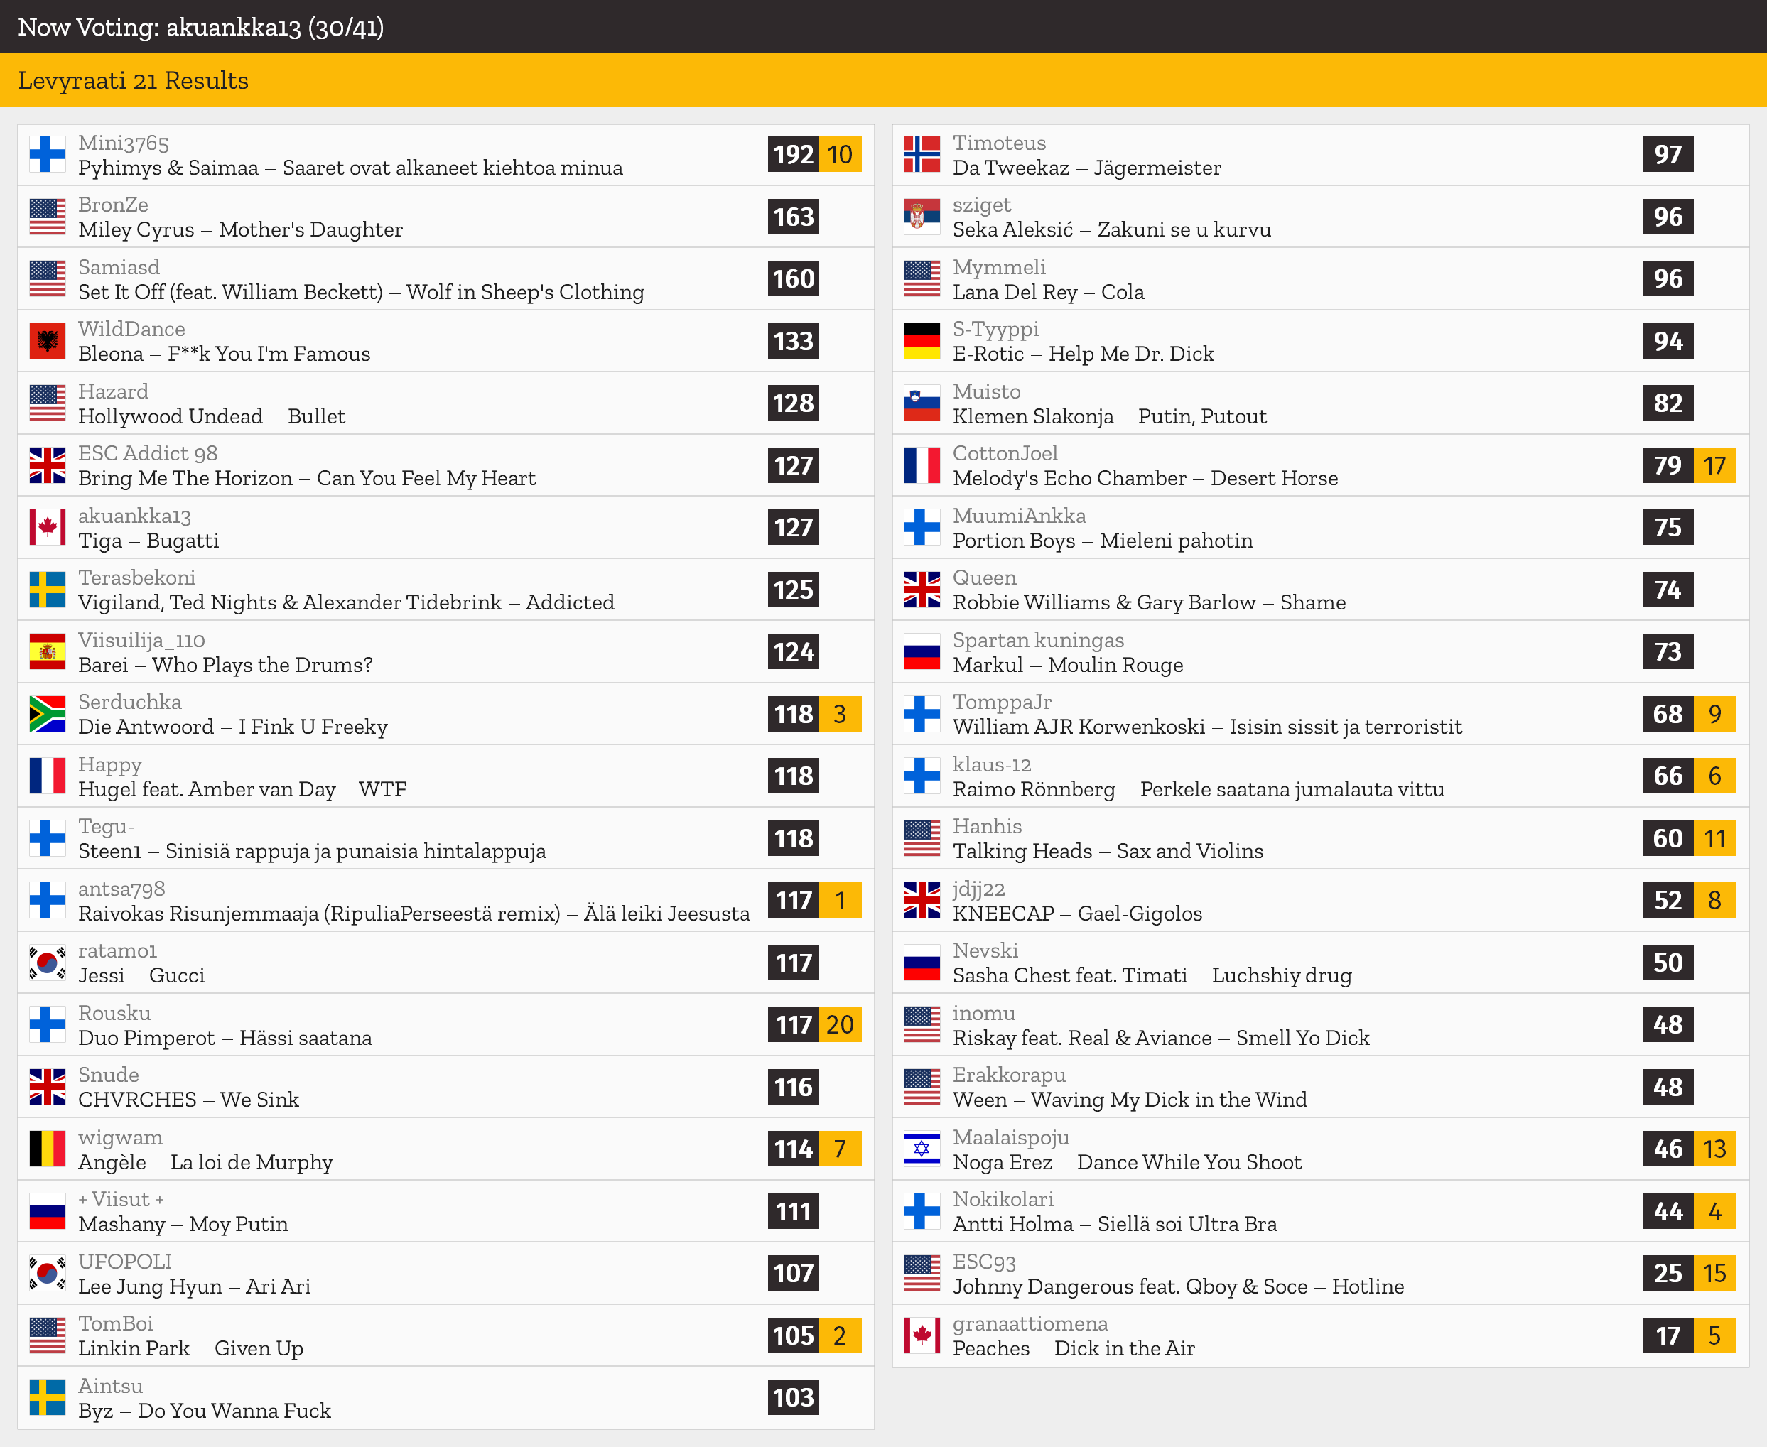Viewport: 1767px width, 1447px height.
Task: Click the Now Voting: akuankka13 header text
Action: coord(201,27)
